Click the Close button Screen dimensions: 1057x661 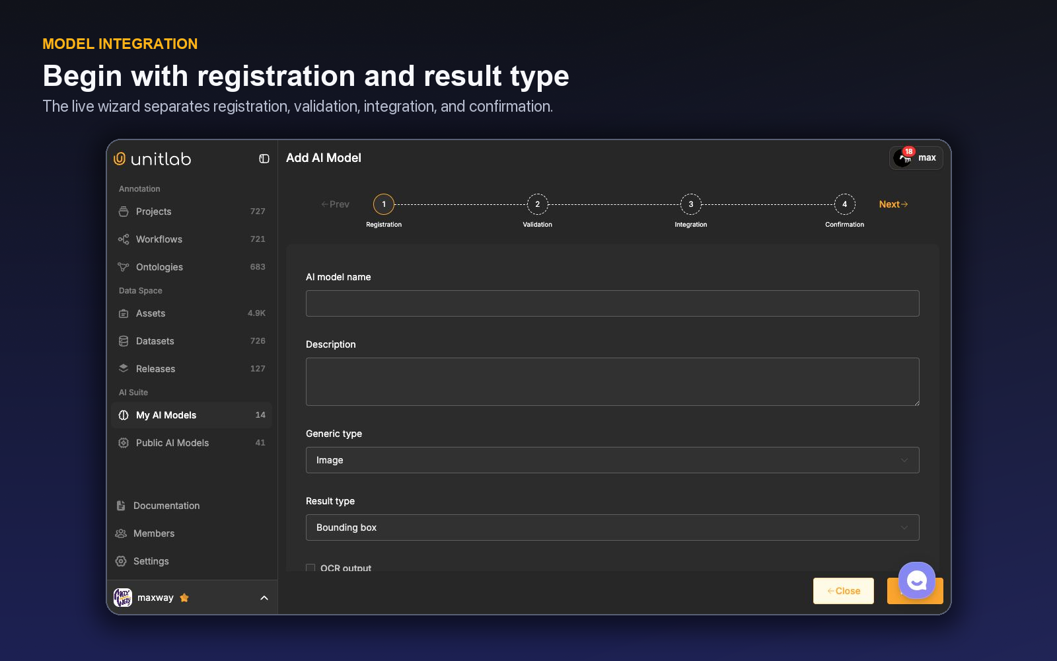tap(844, 591)
